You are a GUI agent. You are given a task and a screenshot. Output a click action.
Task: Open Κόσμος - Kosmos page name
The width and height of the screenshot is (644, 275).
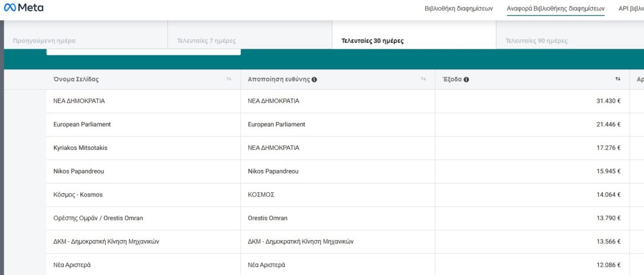click(78, 194)
